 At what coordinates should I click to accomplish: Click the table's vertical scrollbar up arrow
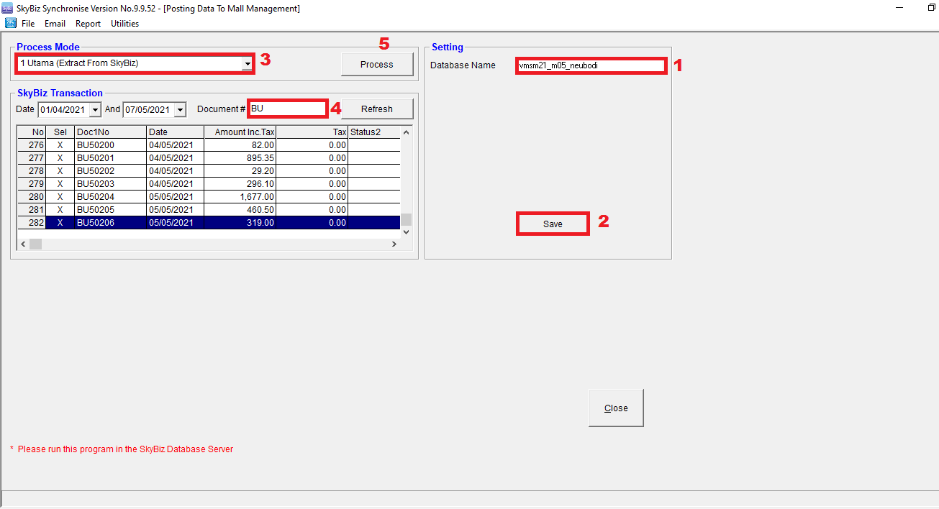(406, 132)
